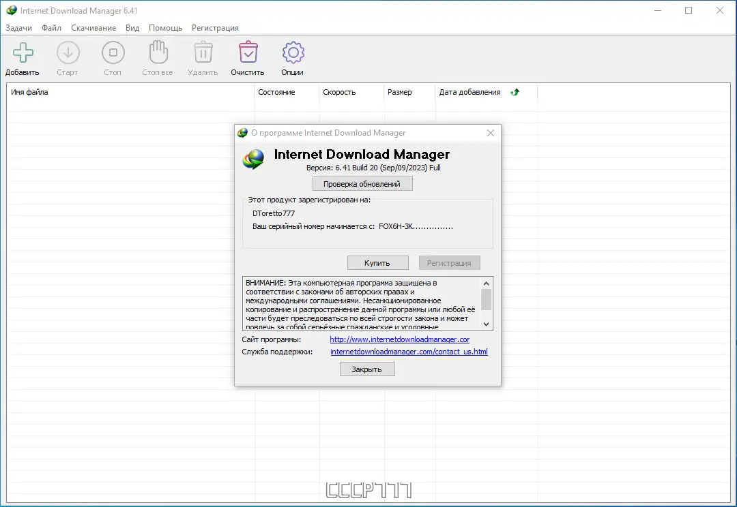Click the IDM logo in the About dialog
This screenshot has width=737, height=507.
[x=252, y=158]
